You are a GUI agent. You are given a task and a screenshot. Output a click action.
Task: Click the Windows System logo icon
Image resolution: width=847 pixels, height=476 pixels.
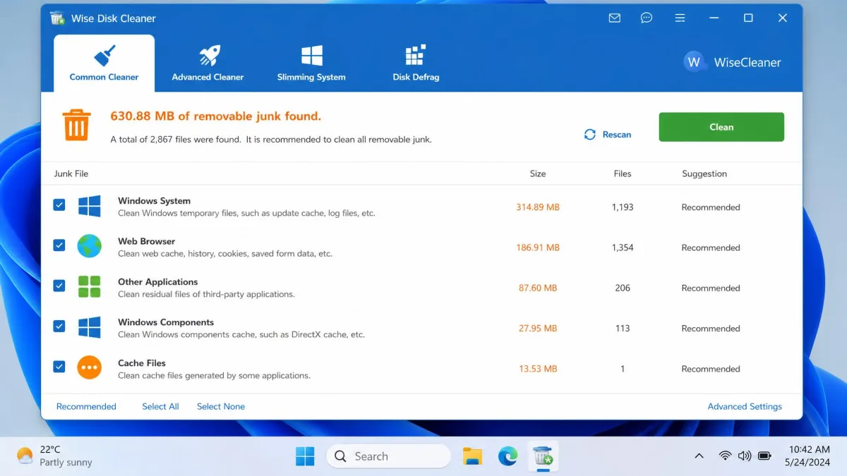(90, 207)
